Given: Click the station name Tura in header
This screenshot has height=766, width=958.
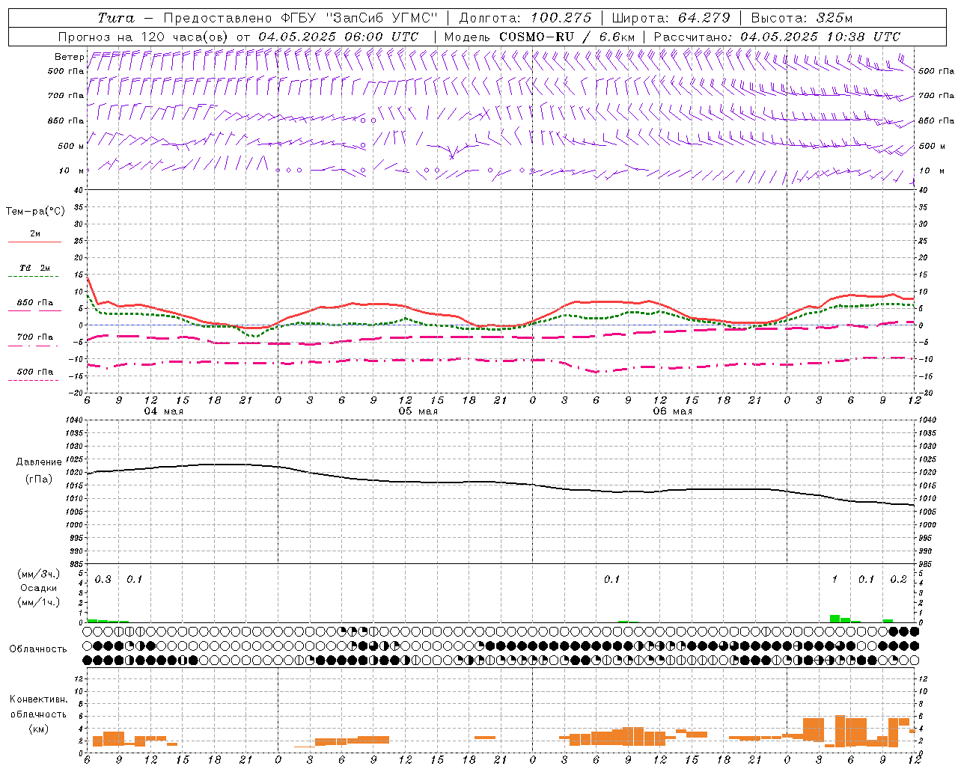Looking at the screenshot, I should [116, 18].
